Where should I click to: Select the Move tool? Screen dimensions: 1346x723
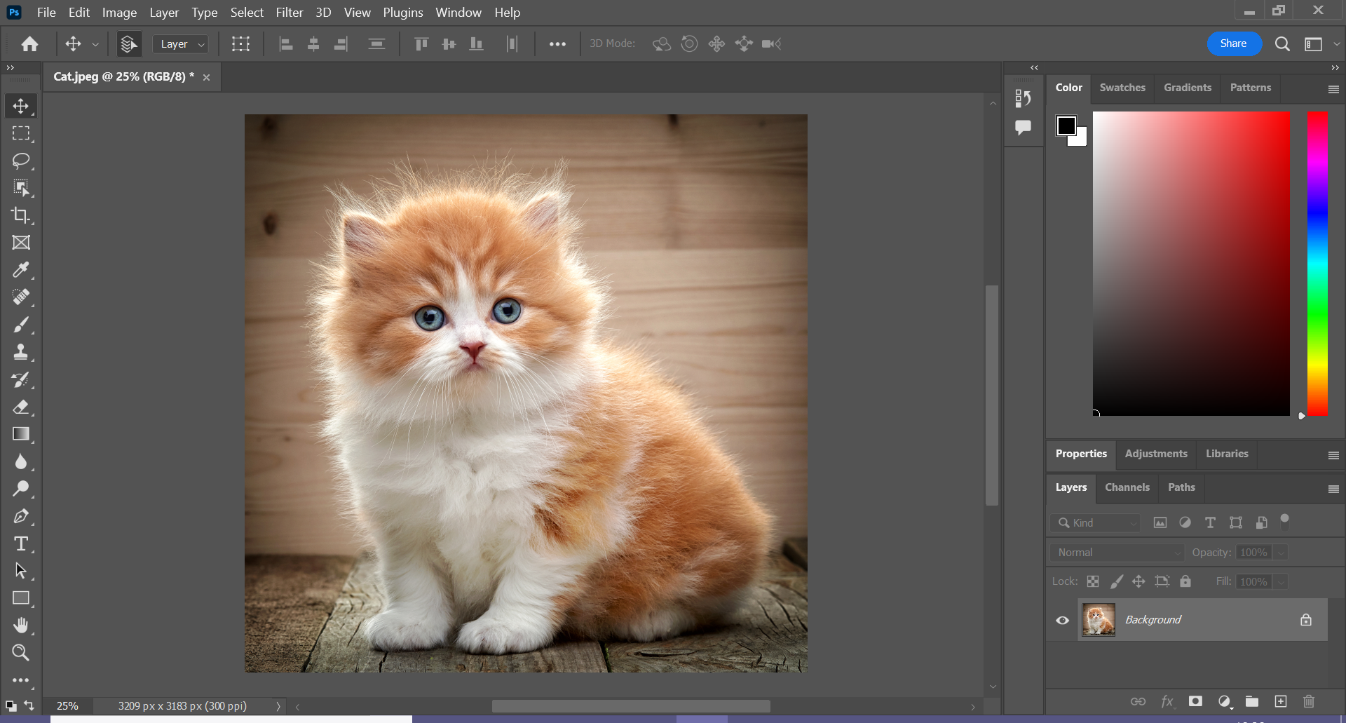21,106
